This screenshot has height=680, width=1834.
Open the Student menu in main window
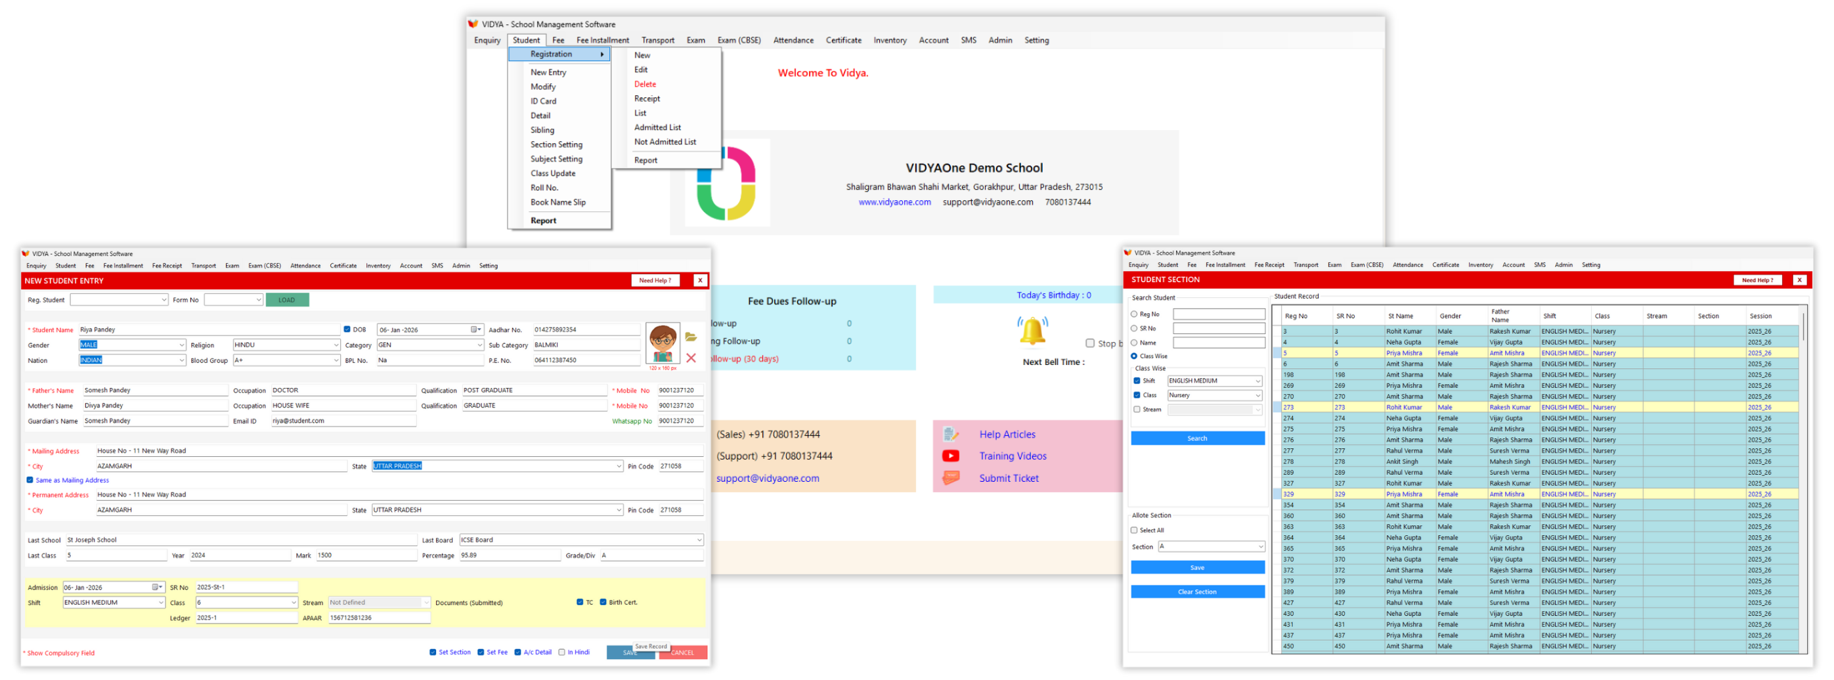tap(526, 41)
